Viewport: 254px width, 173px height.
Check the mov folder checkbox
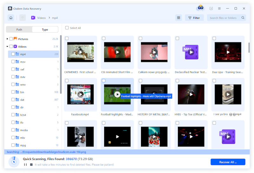[13, 62]
